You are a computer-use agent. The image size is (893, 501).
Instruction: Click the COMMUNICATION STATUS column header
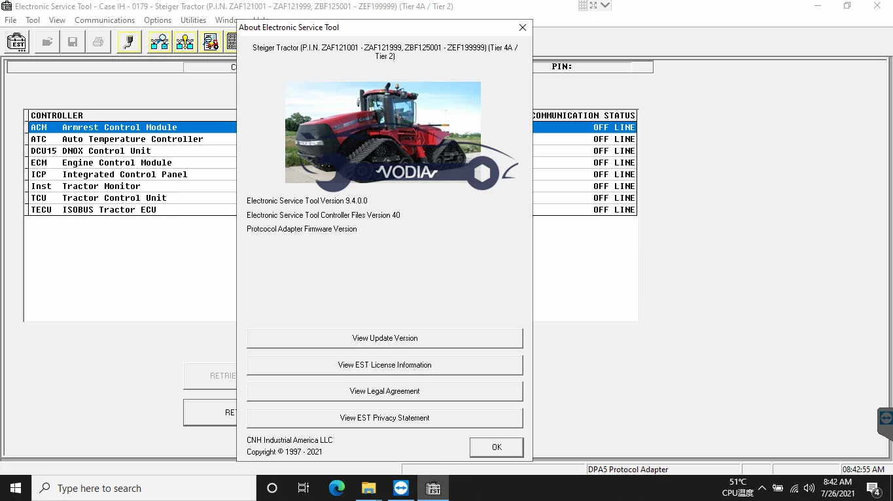[x=584, y=116]
